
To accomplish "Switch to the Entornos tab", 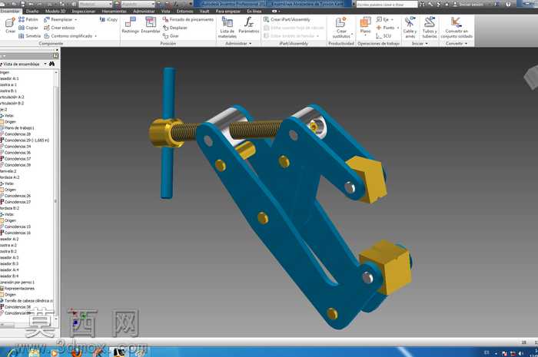I will (x=184, y=11).
